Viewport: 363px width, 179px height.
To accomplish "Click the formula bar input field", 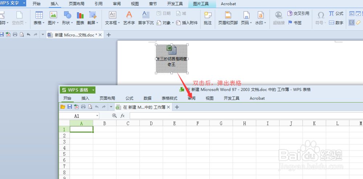I will click(246, 116).
